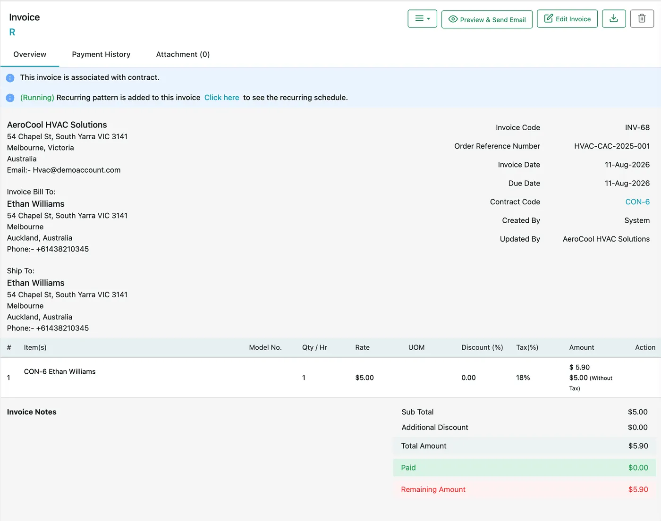Click the Preview & Send Email button
661x521 pixels.
click(487, 19)
